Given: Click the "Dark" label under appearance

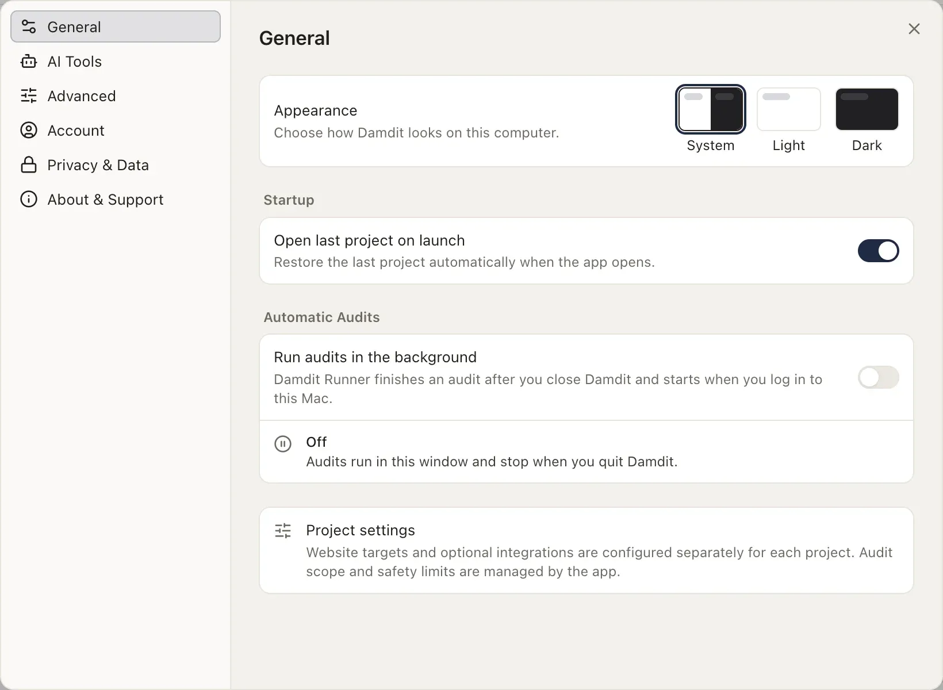Looking at the screenshot, I should coord(867,145).
